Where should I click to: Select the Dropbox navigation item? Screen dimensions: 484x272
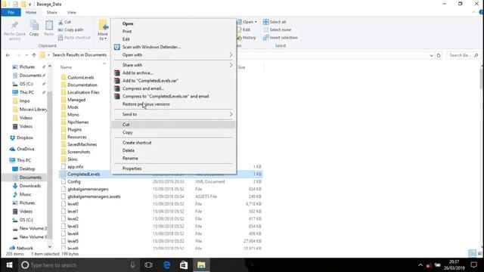[x=21, y=138]
